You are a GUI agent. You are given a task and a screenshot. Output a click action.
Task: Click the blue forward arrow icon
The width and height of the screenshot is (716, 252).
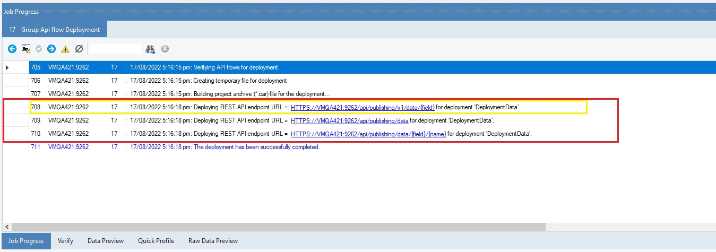coord(51,49)
